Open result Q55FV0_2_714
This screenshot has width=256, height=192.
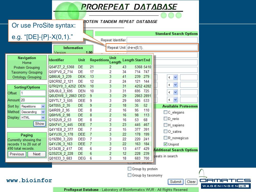coord(61,72)
